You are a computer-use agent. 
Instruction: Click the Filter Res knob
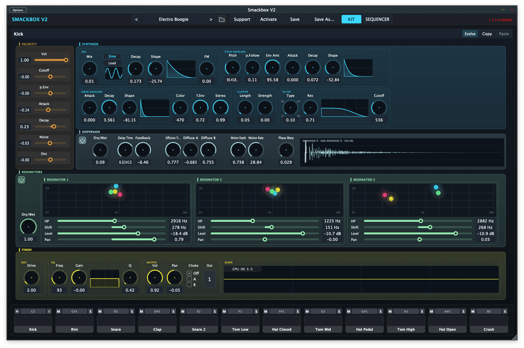click(x=310, y=108)
